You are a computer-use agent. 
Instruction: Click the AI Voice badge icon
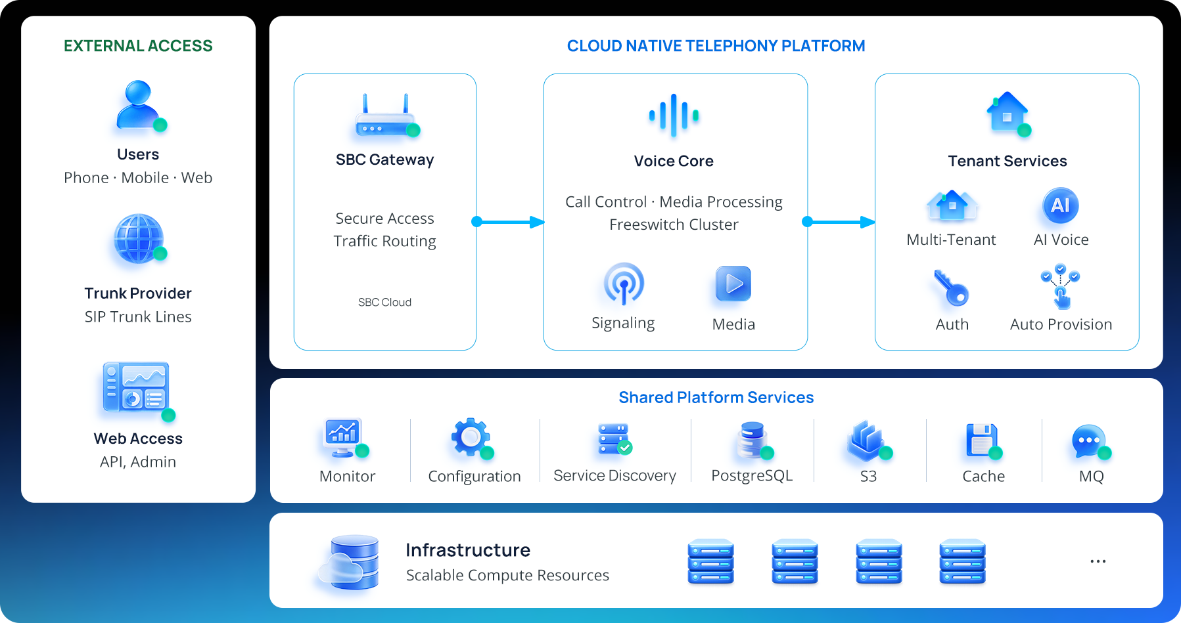pyautogui.click(x=1061, y=205)
